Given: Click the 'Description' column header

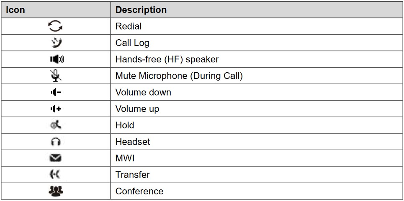Looking at the screenshot, I should coord(141,10).
